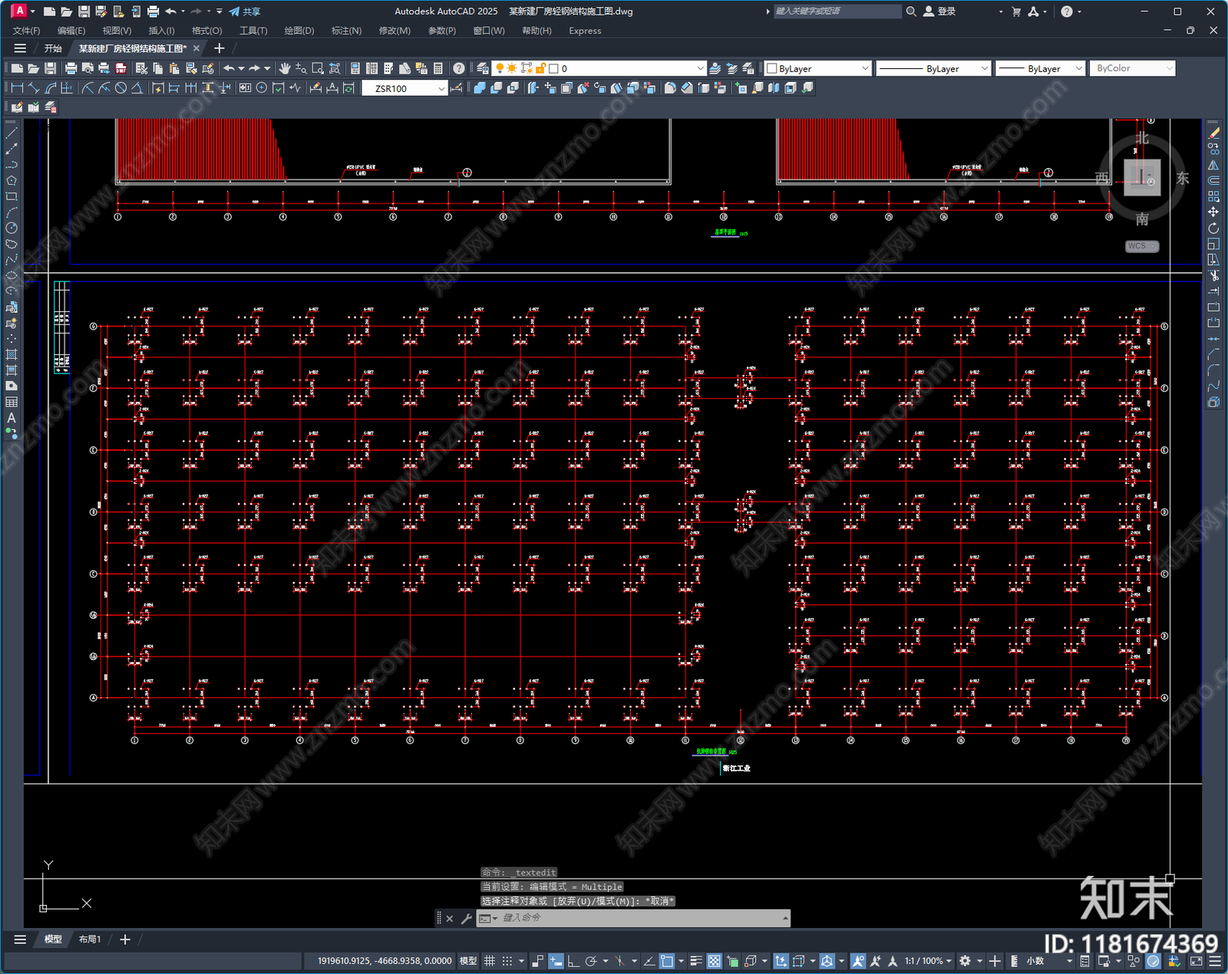Open the 修改(M) menu
Image resolution: width=1228 pixels, height=974 pixels.
(394, 31)
